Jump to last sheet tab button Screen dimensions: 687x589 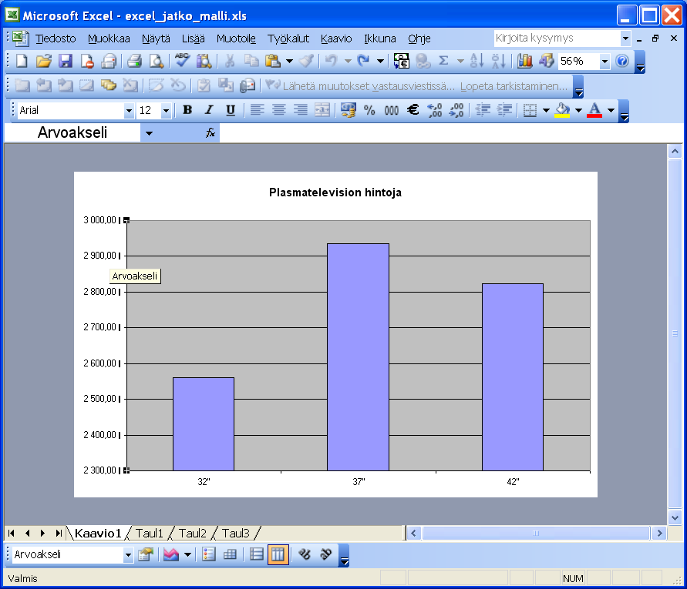[59, 533]
